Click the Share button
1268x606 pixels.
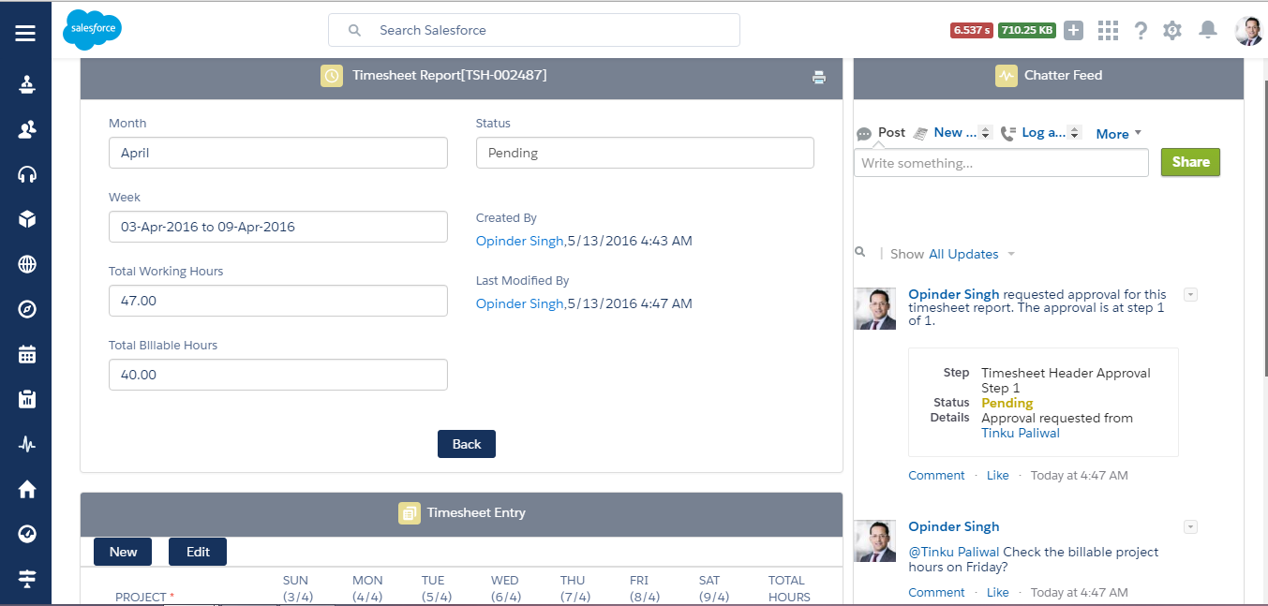click(x=1190, y=162)
